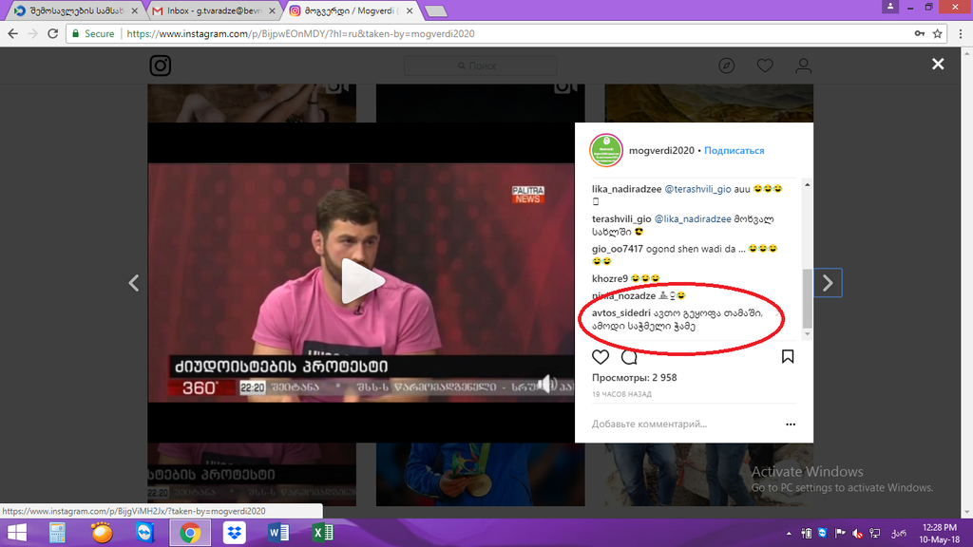The image size is (973, 547).
Task: Click the comments scrollbar down arrow
Action: click(807, 333)
